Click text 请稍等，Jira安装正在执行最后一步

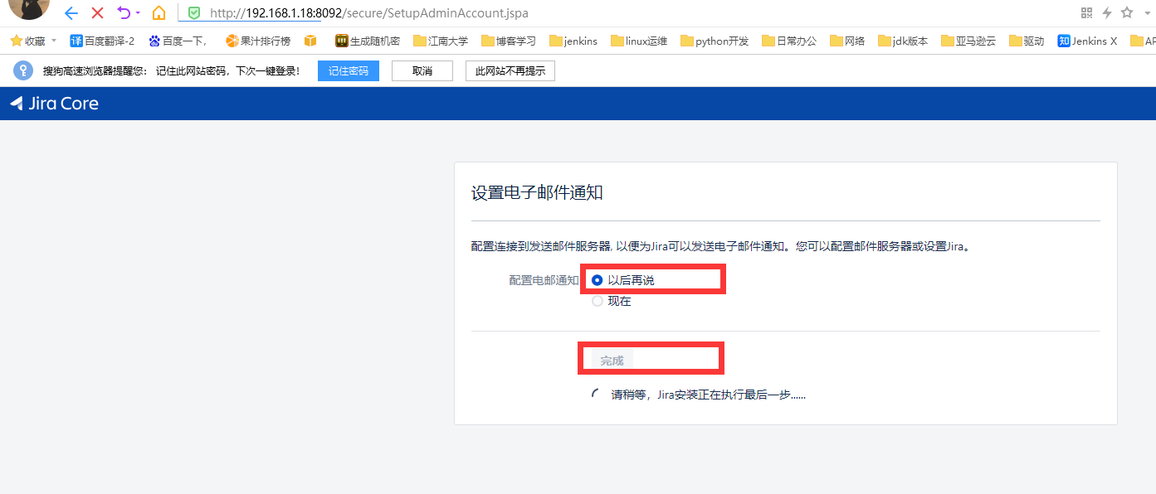click(x=709, y=395)
